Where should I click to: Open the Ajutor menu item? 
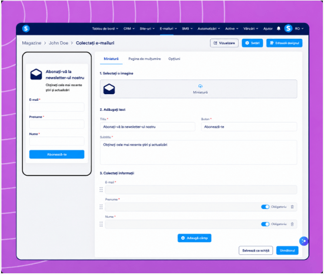coord(268,28)
